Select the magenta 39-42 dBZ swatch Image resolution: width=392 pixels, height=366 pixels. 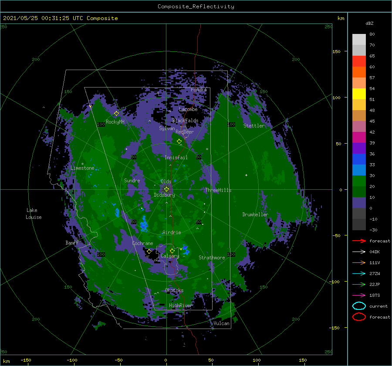(x=359, y=137)
